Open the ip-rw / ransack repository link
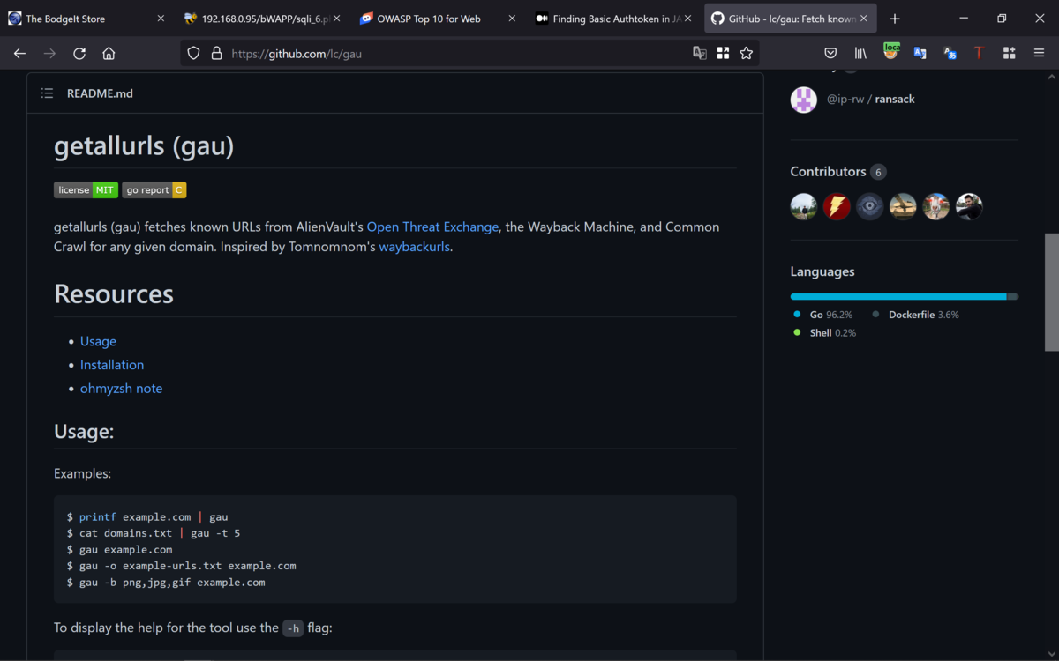Screen dimensions: 1059x661 [x=870, y=99]
